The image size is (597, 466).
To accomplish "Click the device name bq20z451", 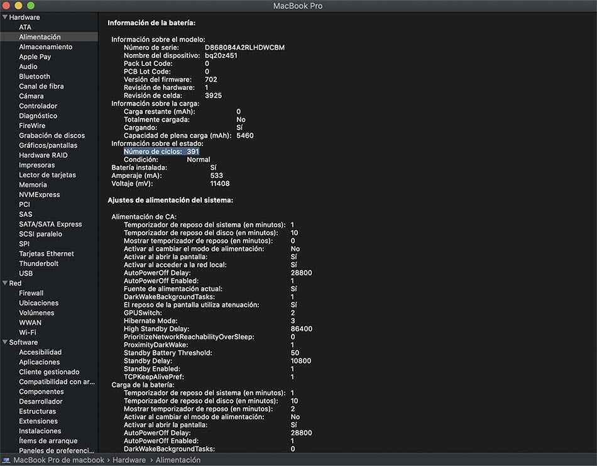I will pos(221,55).
